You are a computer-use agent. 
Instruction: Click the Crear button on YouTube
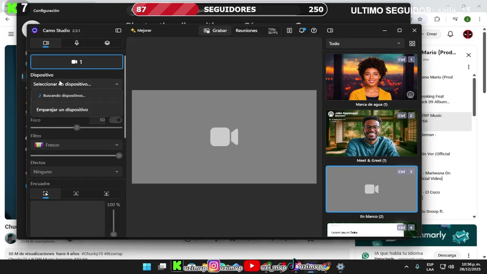click(431, 34)
